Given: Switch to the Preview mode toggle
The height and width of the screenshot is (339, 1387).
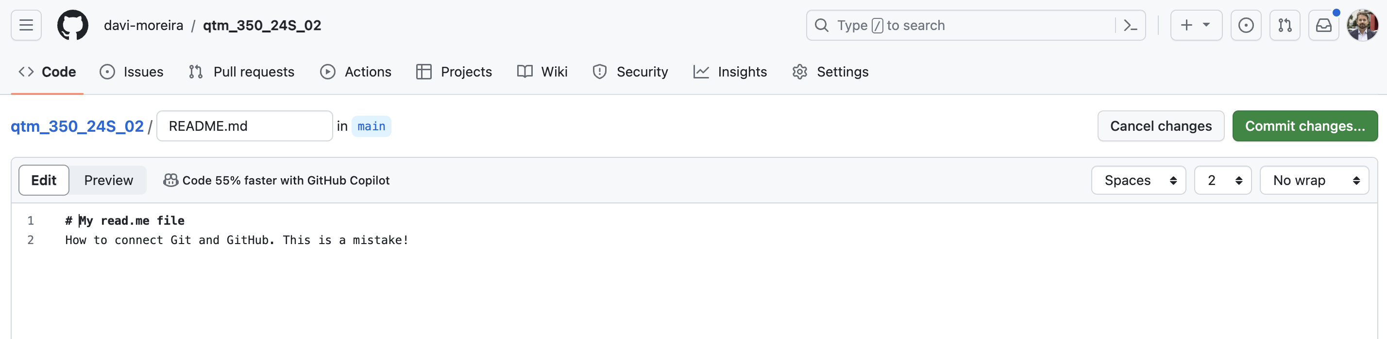Looking at the screenshot, I should point(108,181).
